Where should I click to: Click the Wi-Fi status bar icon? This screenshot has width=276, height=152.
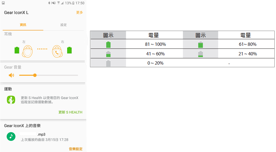(x=59, y=3)
